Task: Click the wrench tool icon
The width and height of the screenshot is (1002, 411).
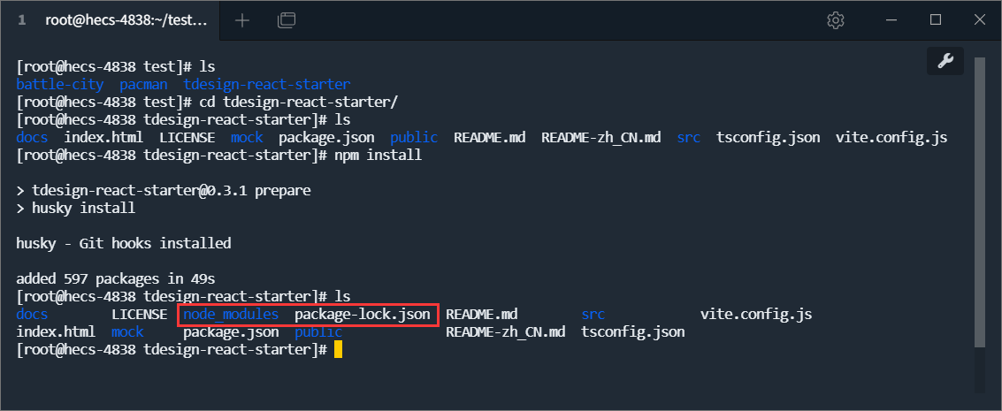Action: coord(945,61)
